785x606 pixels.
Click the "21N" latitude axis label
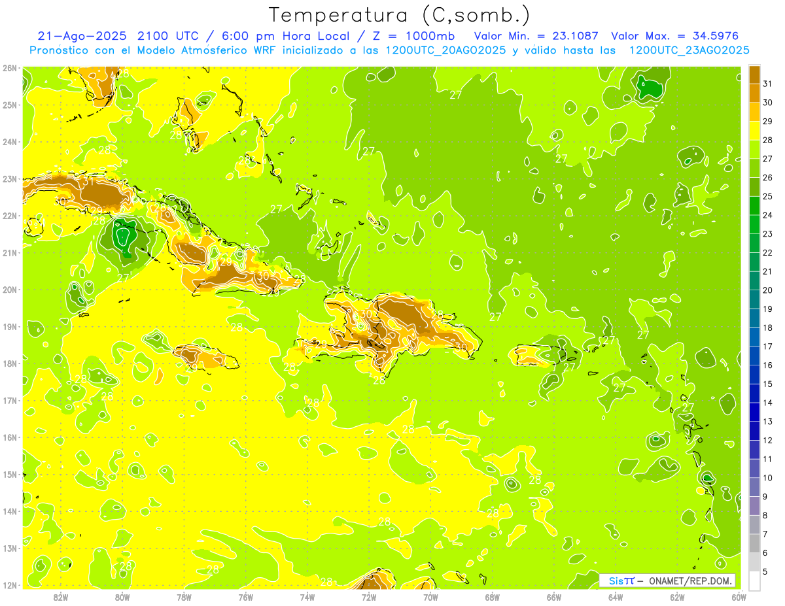coord(9,252)
